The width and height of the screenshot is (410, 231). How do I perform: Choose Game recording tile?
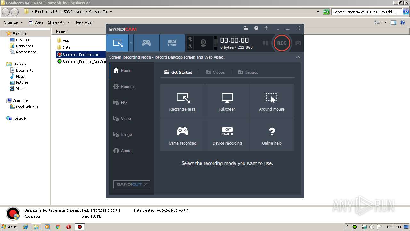(183, 135)
